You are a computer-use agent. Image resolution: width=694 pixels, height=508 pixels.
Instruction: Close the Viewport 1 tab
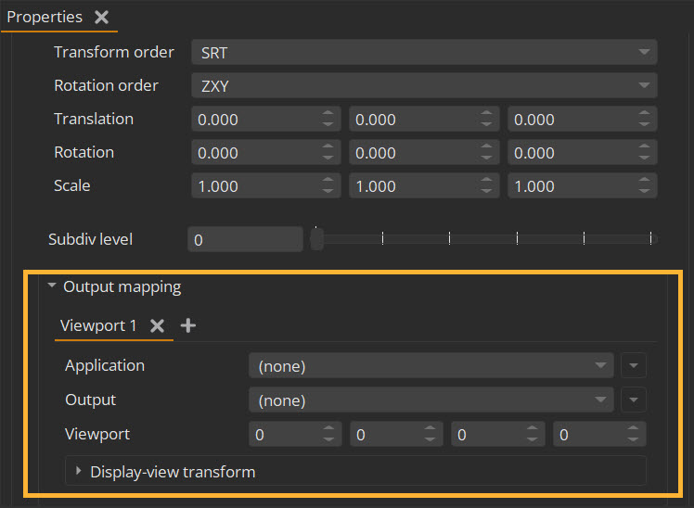point(158,325)
